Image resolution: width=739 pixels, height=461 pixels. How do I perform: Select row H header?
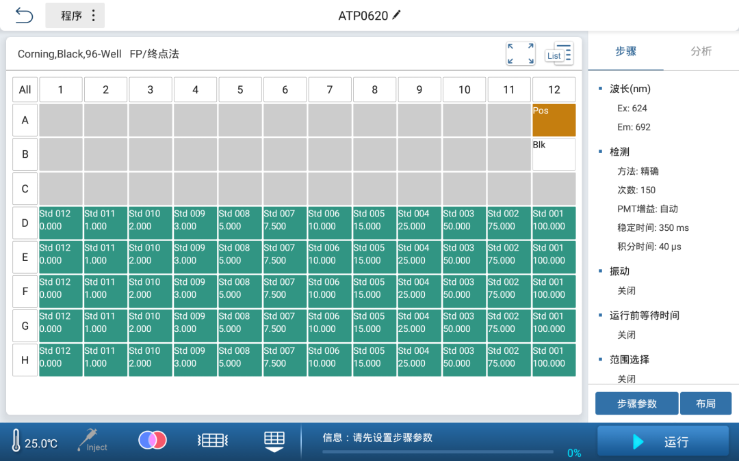25,360
